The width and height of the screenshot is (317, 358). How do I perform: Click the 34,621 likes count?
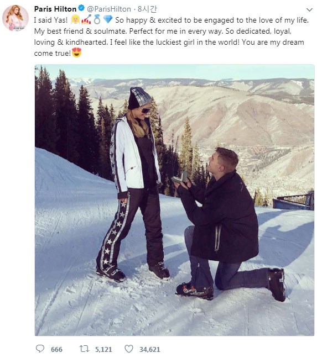tap(150, 349)
